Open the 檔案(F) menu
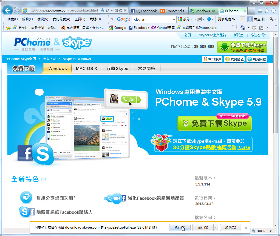Screen dimensions: 280x236 13,19
